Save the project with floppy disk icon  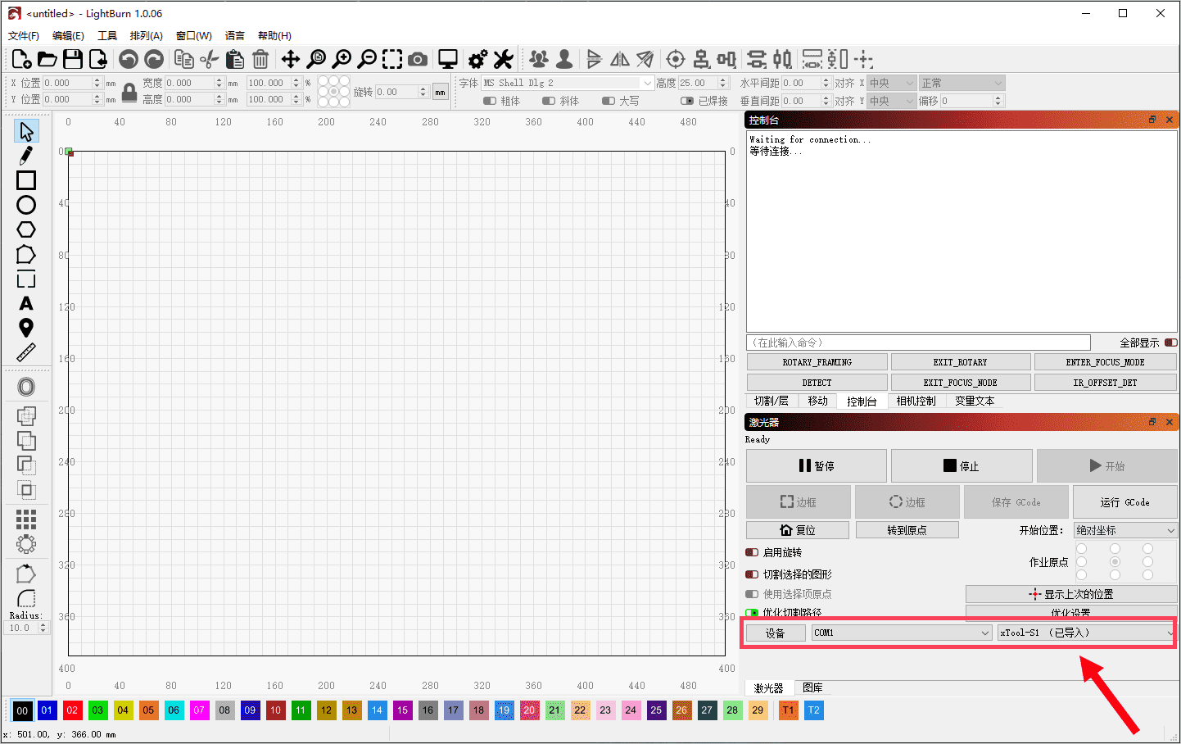pos(73,59)
